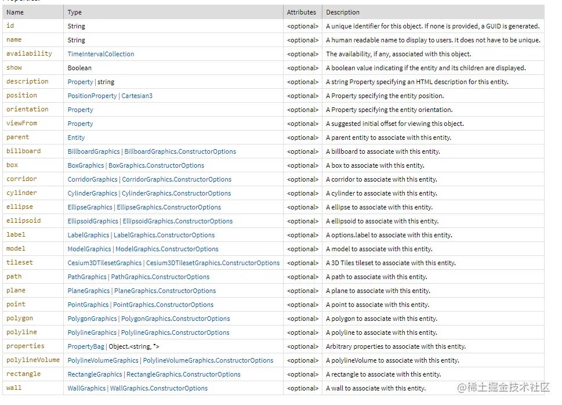Click the BoxGraphics link
Image resolution: width=562 pixels, height=405 pixels.
coord(86,165)
